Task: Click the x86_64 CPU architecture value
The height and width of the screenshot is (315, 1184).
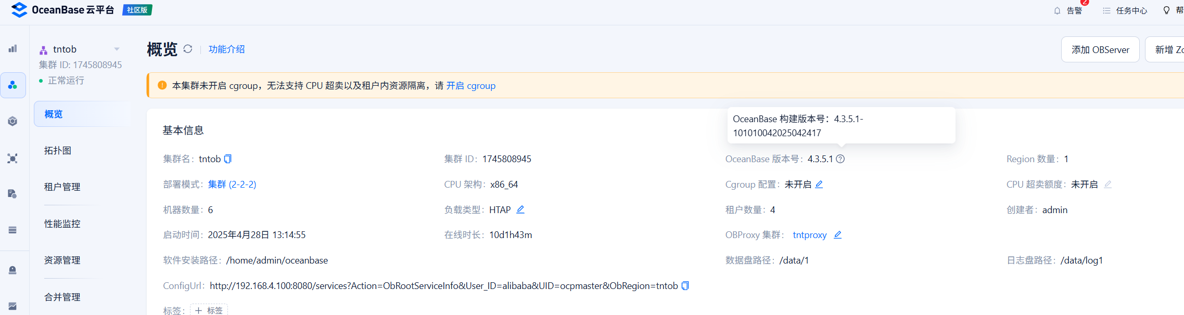Action: 504,185
